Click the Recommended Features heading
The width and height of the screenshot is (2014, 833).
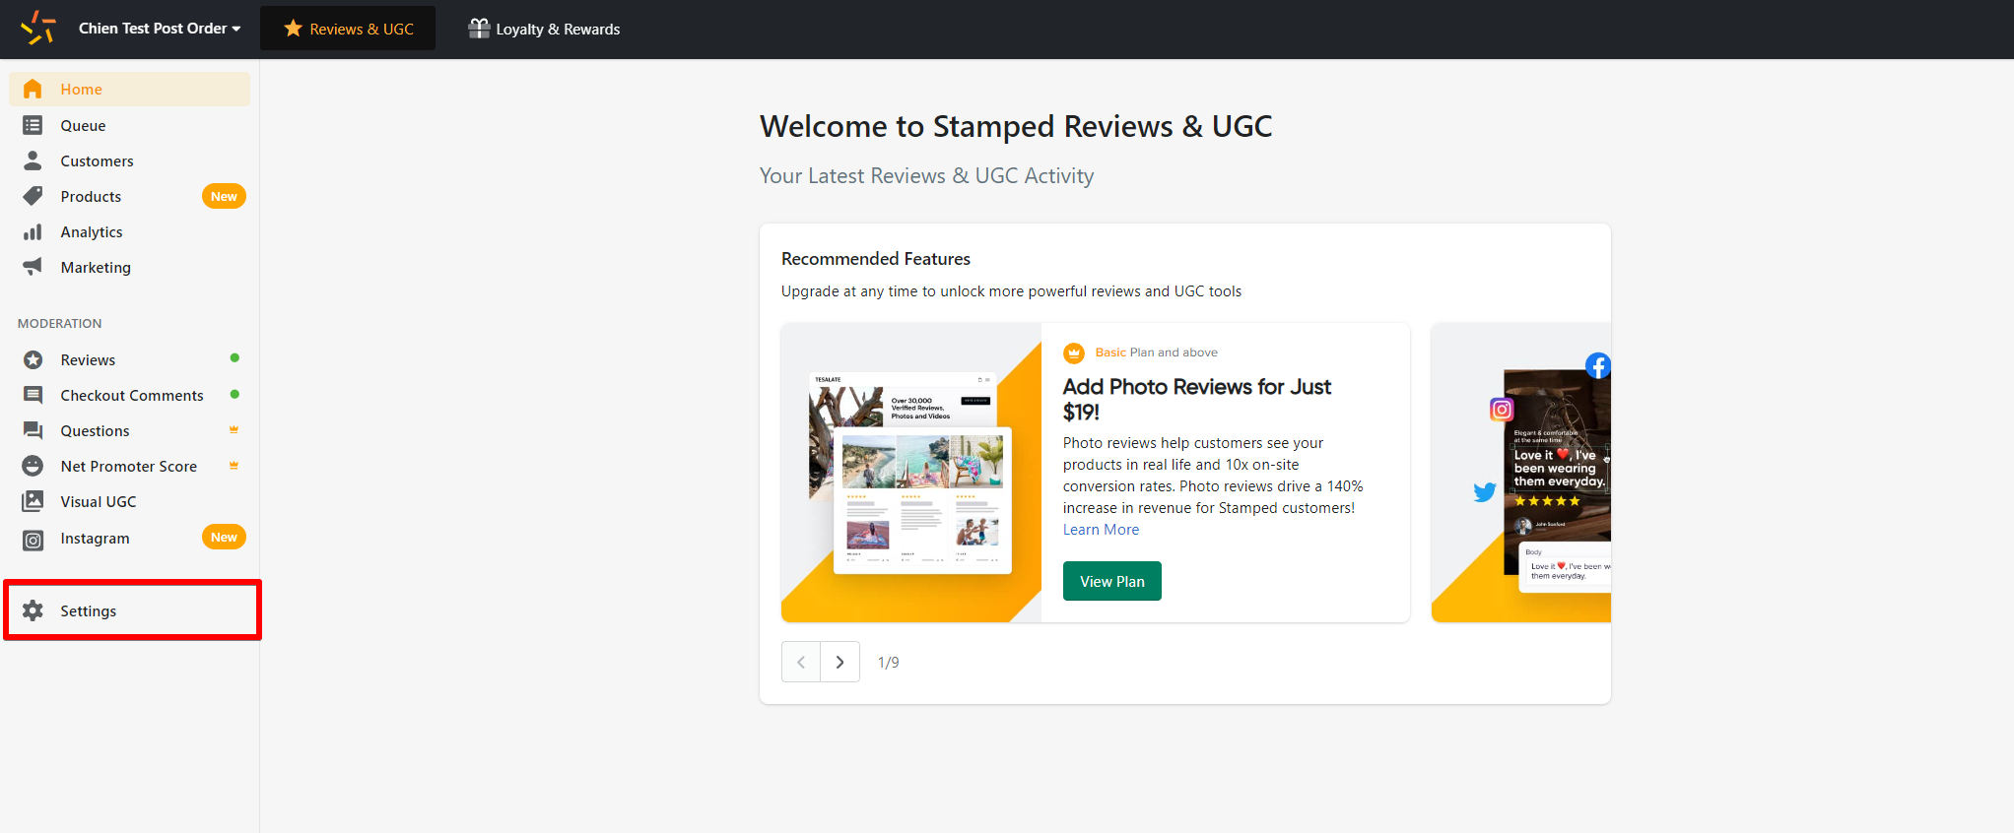(x=876, y=259)
